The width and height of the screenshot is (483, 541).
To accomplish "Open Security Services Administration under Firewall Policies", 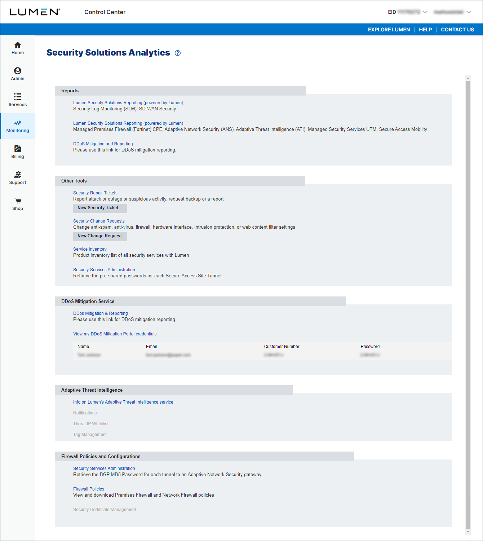I will coord(104,469).
